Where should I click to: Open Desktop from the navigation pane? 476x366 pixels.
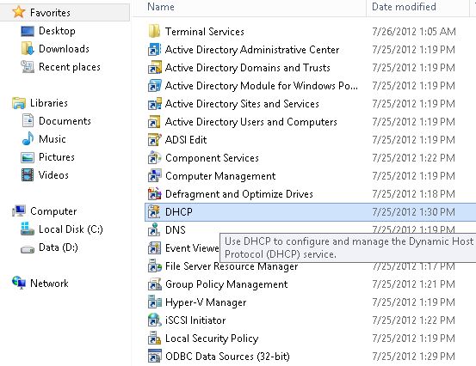(x=57, y=31)
